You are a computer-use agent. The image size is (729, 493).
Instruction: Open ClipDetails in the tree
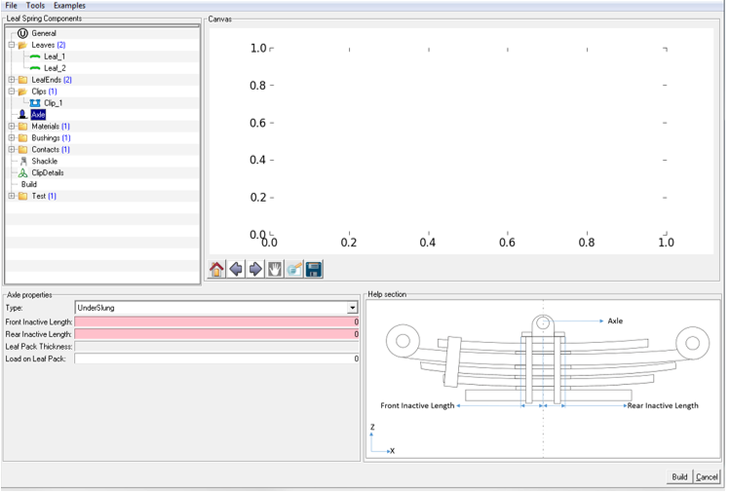coord(47,172)
